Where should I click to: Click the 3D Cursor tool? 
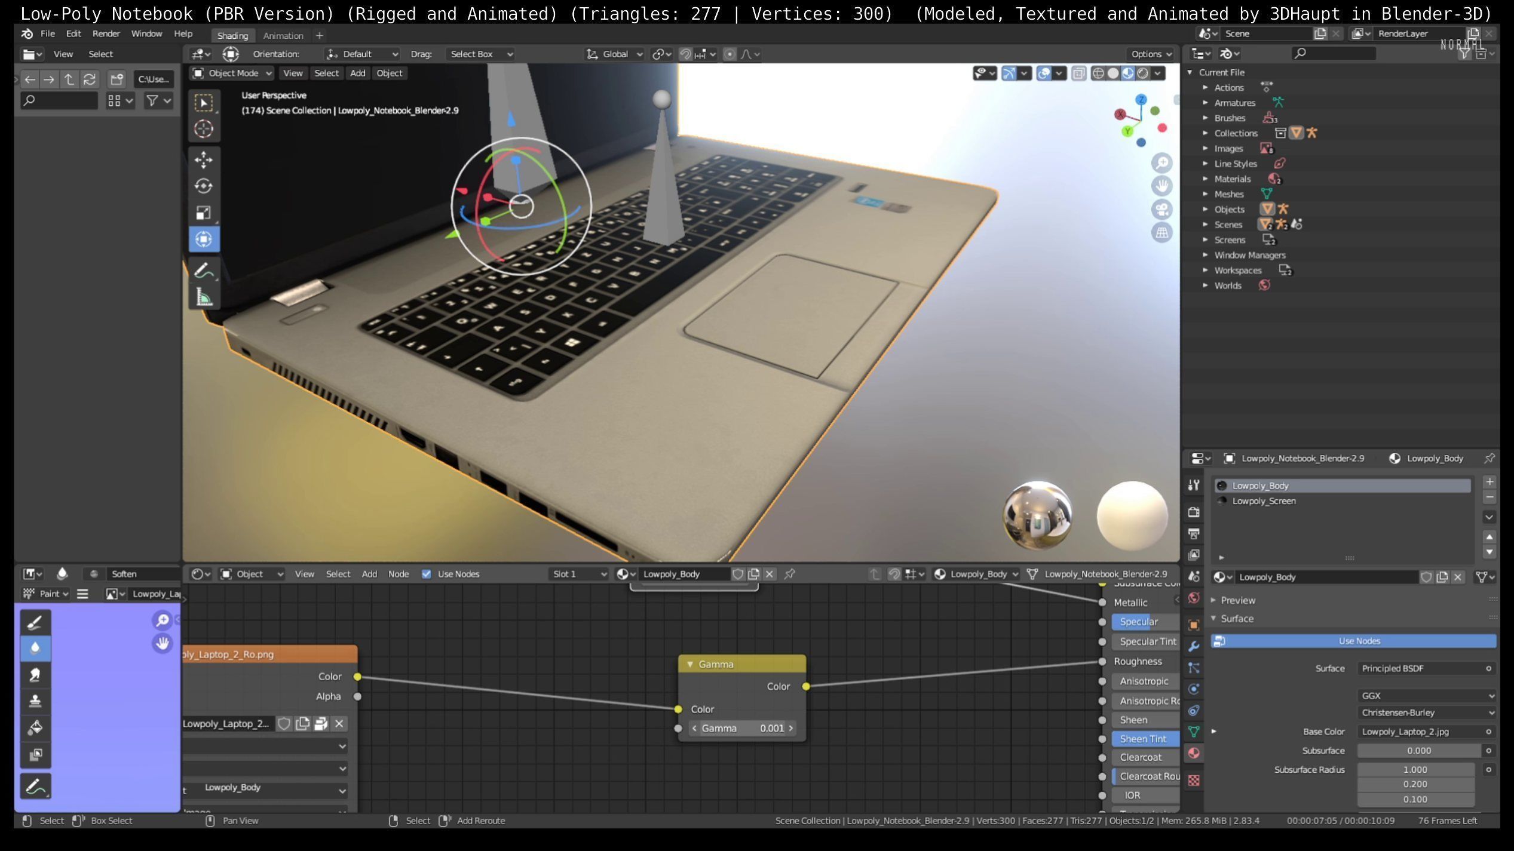pyautogui.click(x=203, y=128)
